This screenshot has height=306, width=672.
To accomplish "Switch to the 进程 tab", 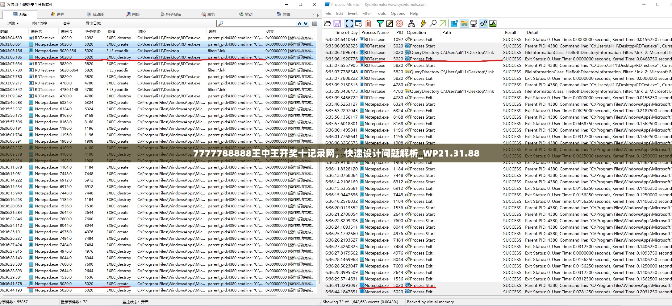I will (58, 14).
